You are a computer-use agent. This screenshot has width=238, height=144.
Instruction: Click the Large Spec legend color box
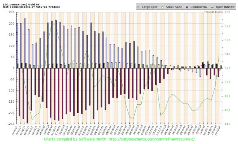tap(138, 7)
